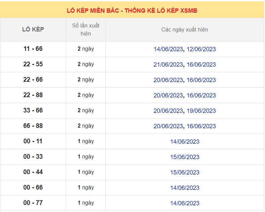265x212 pixels.
Task: Click 20/06/2023 in the 66 - 88 row
Action: (168, 126)
